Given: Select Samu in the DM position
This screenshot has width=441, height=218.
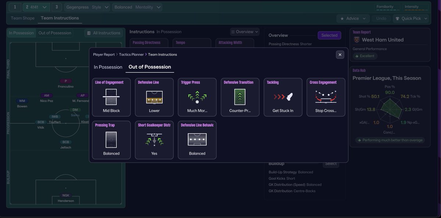Looking at the screenshot, I should [x=75, y=112].
